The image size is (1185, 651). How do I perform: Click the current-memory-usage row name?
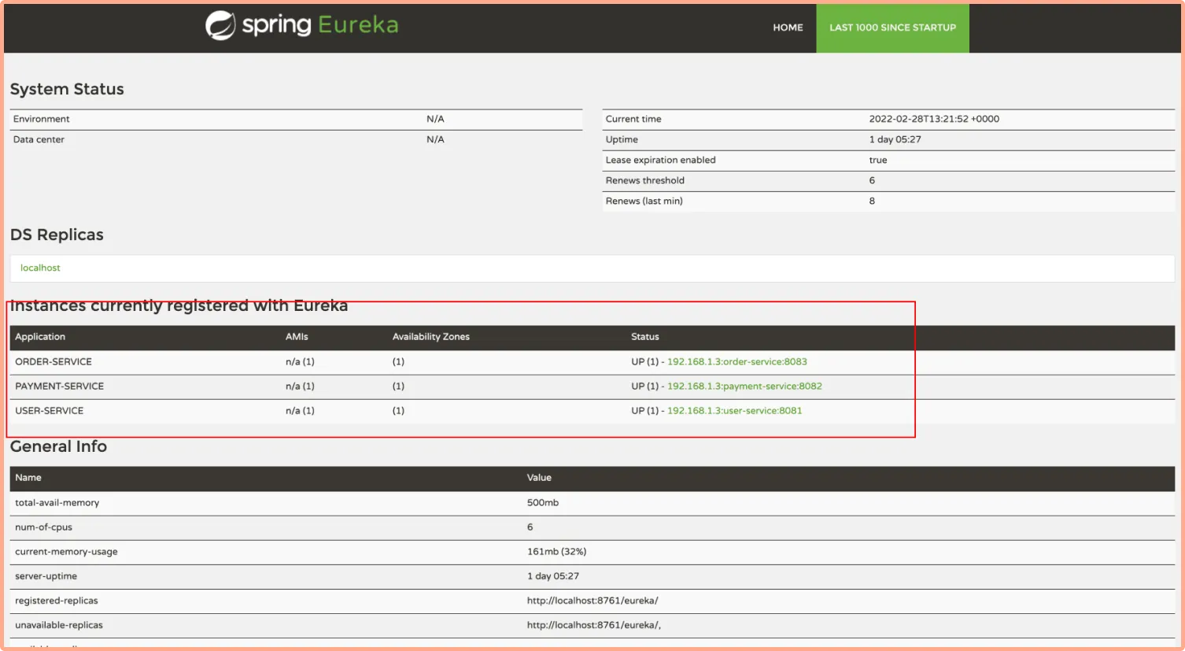66,551
